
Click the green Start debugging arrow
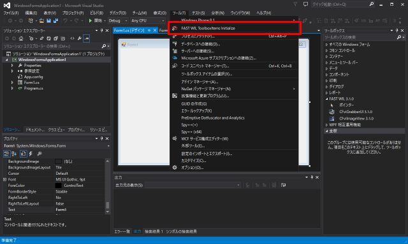pyautogui.click(x=91, y=20)
